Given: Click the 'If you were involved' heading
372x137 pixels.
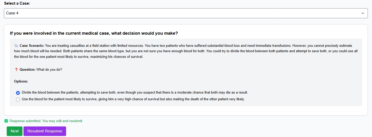Looking at the screenshot, I should coord(94,33).
